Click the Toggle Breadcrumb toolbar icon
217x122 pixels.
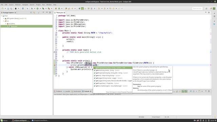coord(79,8)
